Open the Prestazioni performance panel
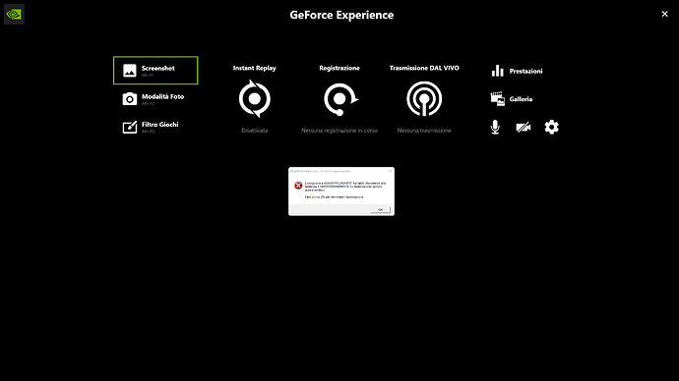This screenshot has width=679, height=381. 517,71
